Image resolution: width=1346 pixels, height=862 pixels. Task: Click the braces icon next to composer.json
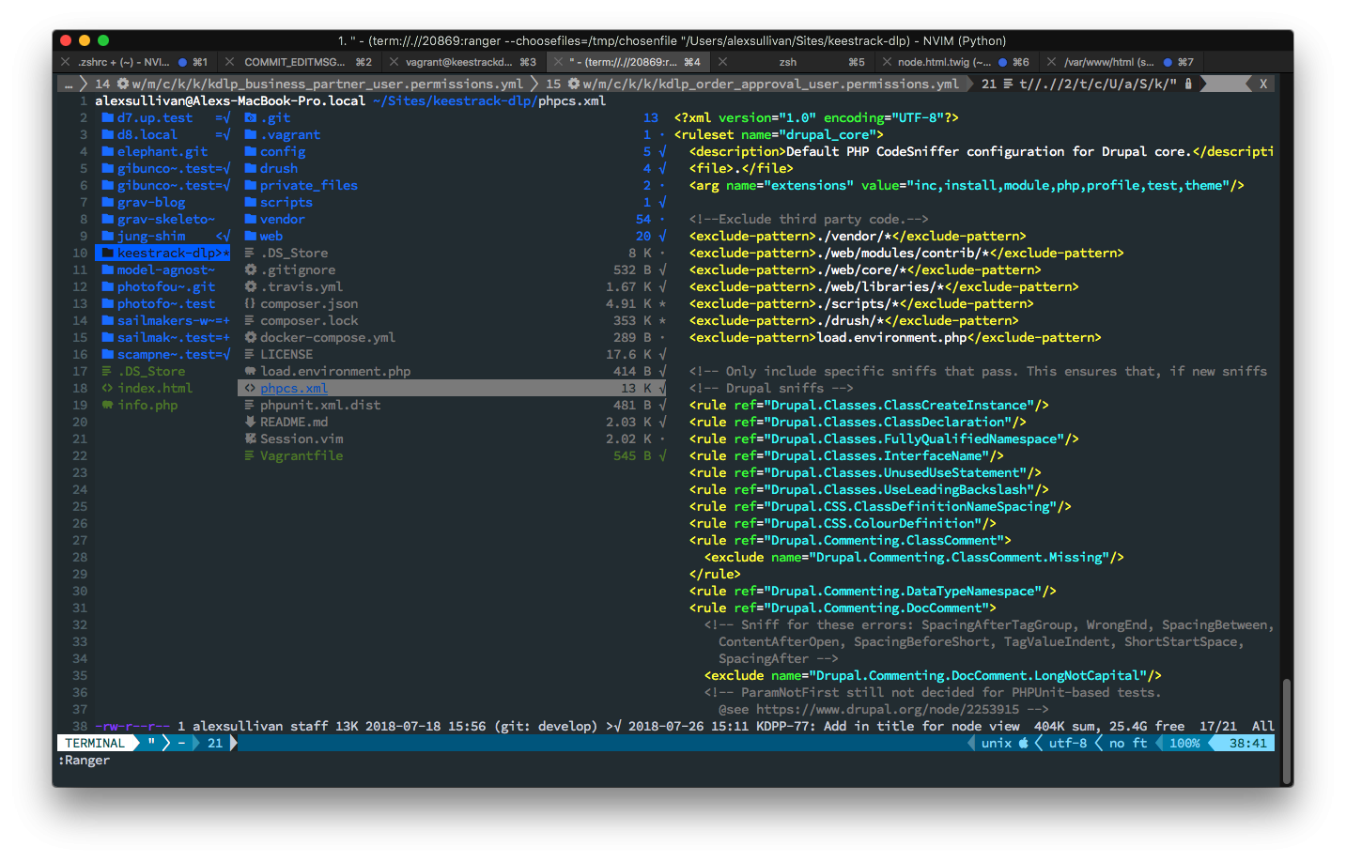click(250, 303)
